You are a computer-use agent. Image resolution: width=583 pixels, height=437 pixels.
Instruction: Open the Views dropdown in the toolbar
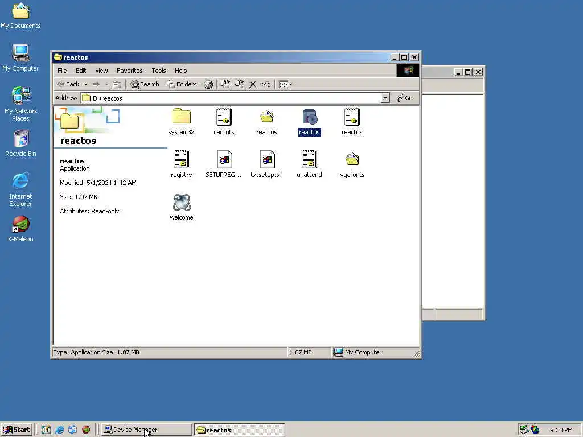[x=285, y=84]
